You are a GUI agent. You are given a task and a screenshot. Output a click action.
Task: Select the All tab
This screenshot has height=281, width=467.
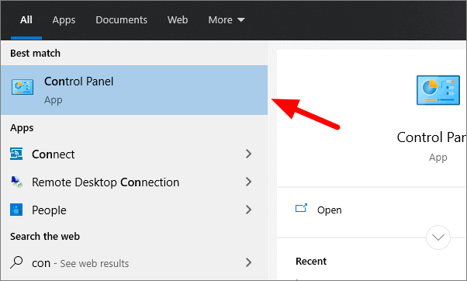26,20
